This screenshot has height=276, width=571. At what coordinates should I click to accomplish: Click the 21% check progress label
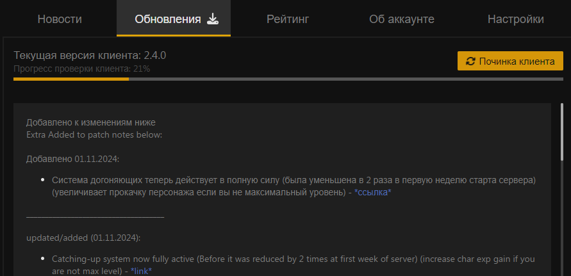click(x=81, y=69)
